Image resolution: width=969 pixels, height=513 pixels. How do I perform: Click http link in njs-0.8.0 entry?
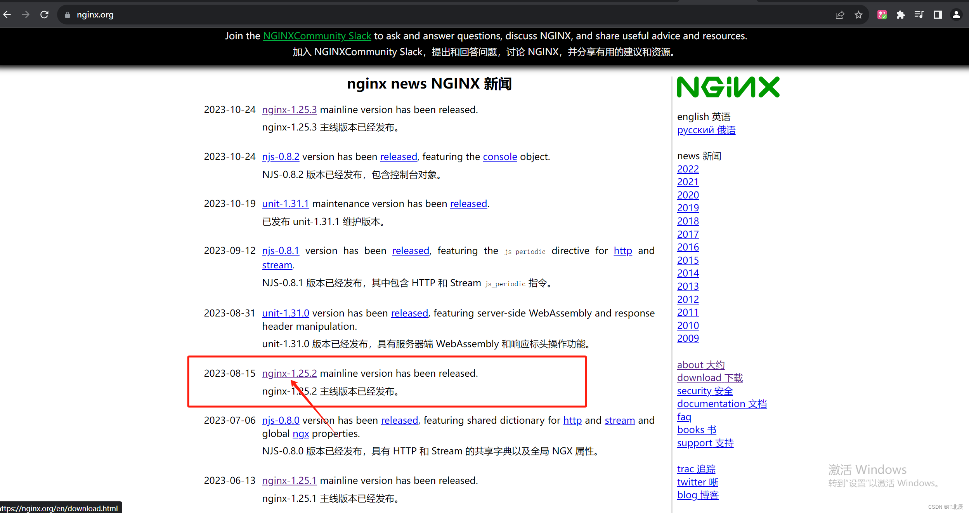pos(572,420)
